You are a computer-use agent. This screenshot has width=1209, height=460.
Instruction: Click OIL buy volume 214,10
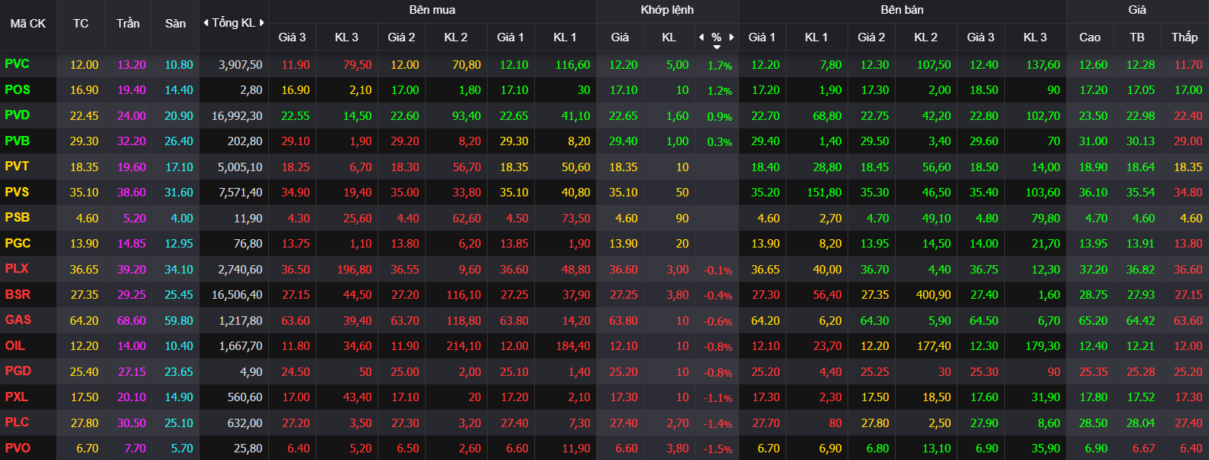[464, 346]
